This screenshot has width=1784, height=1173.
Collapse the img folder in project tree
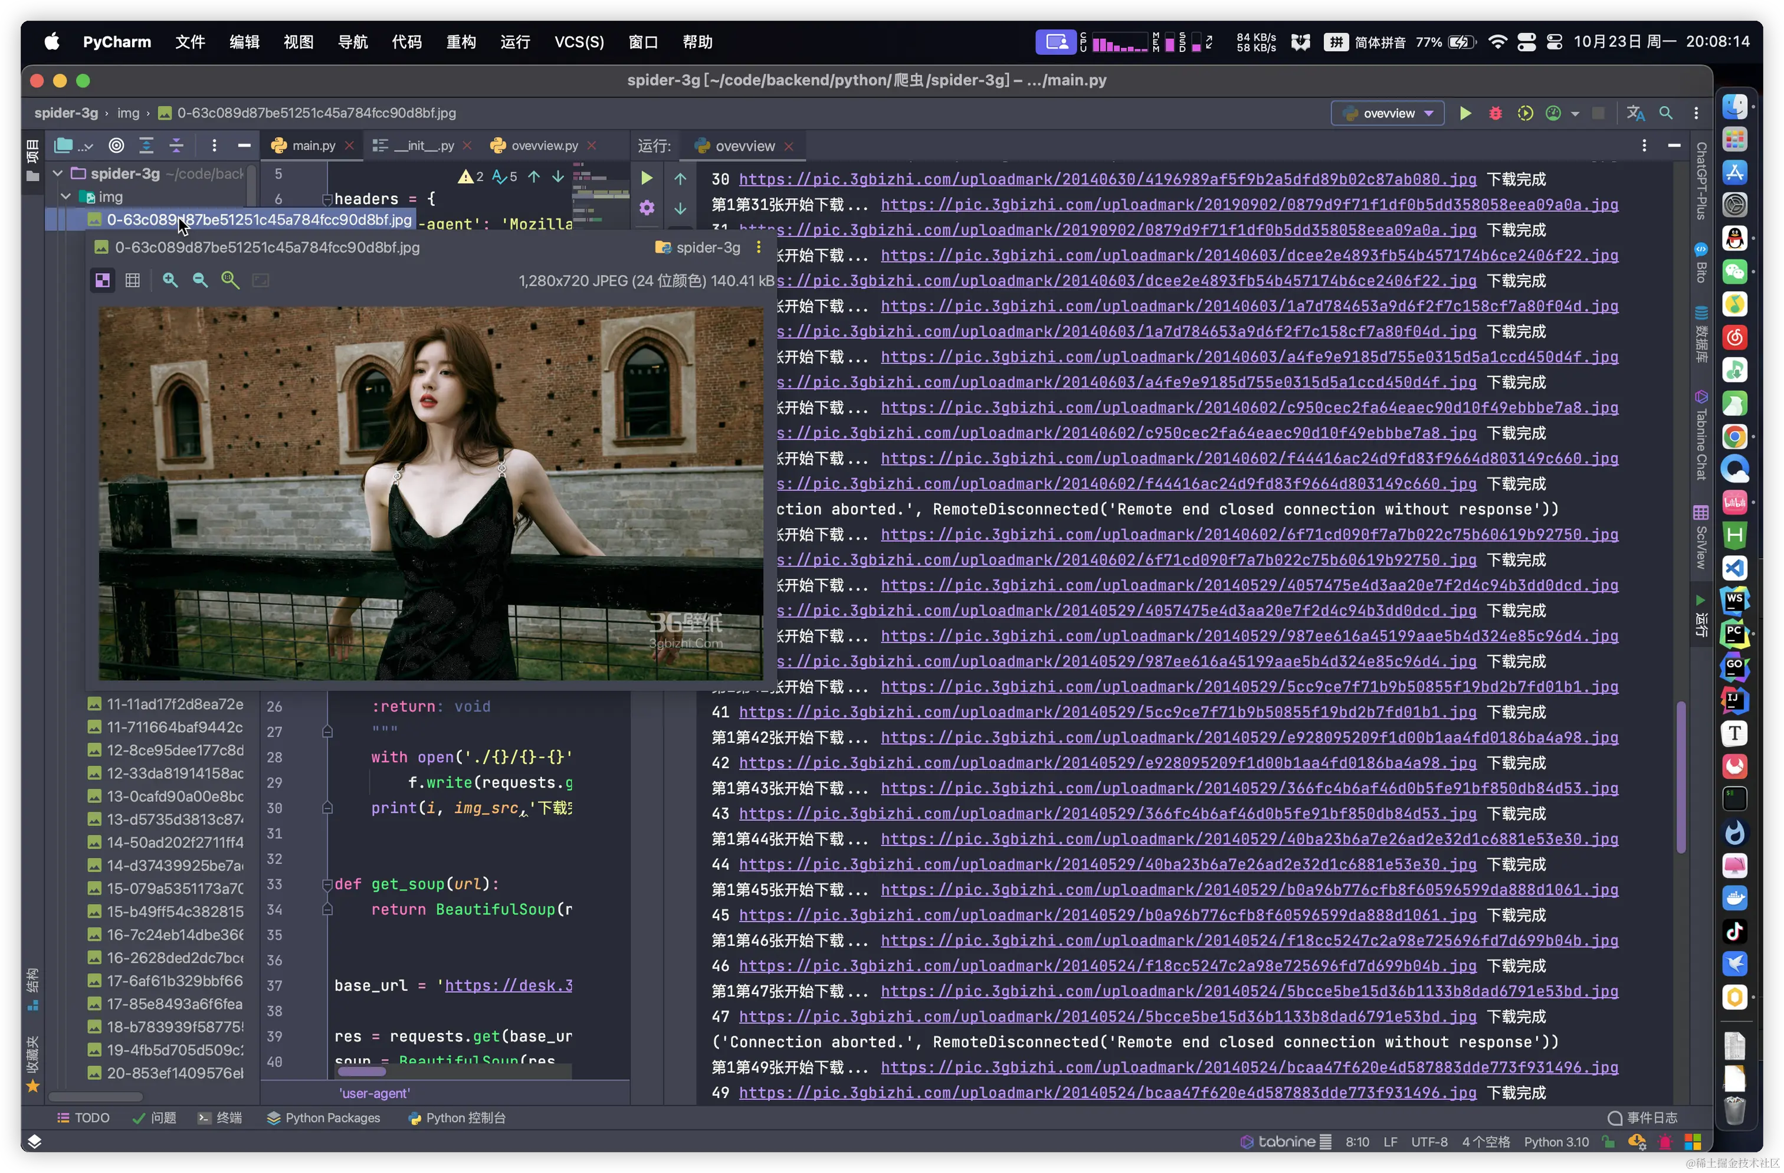[x=67, y=197]
